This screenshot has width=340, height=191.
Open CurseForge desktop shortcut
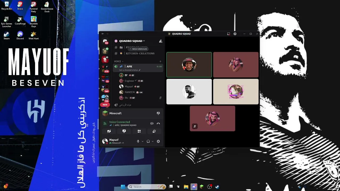[20, 21]
